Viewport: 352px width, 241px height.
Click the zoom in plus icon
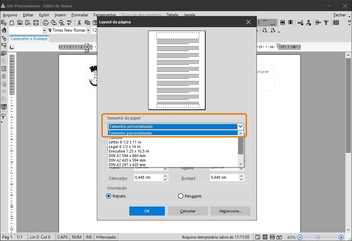coord(341,237)
